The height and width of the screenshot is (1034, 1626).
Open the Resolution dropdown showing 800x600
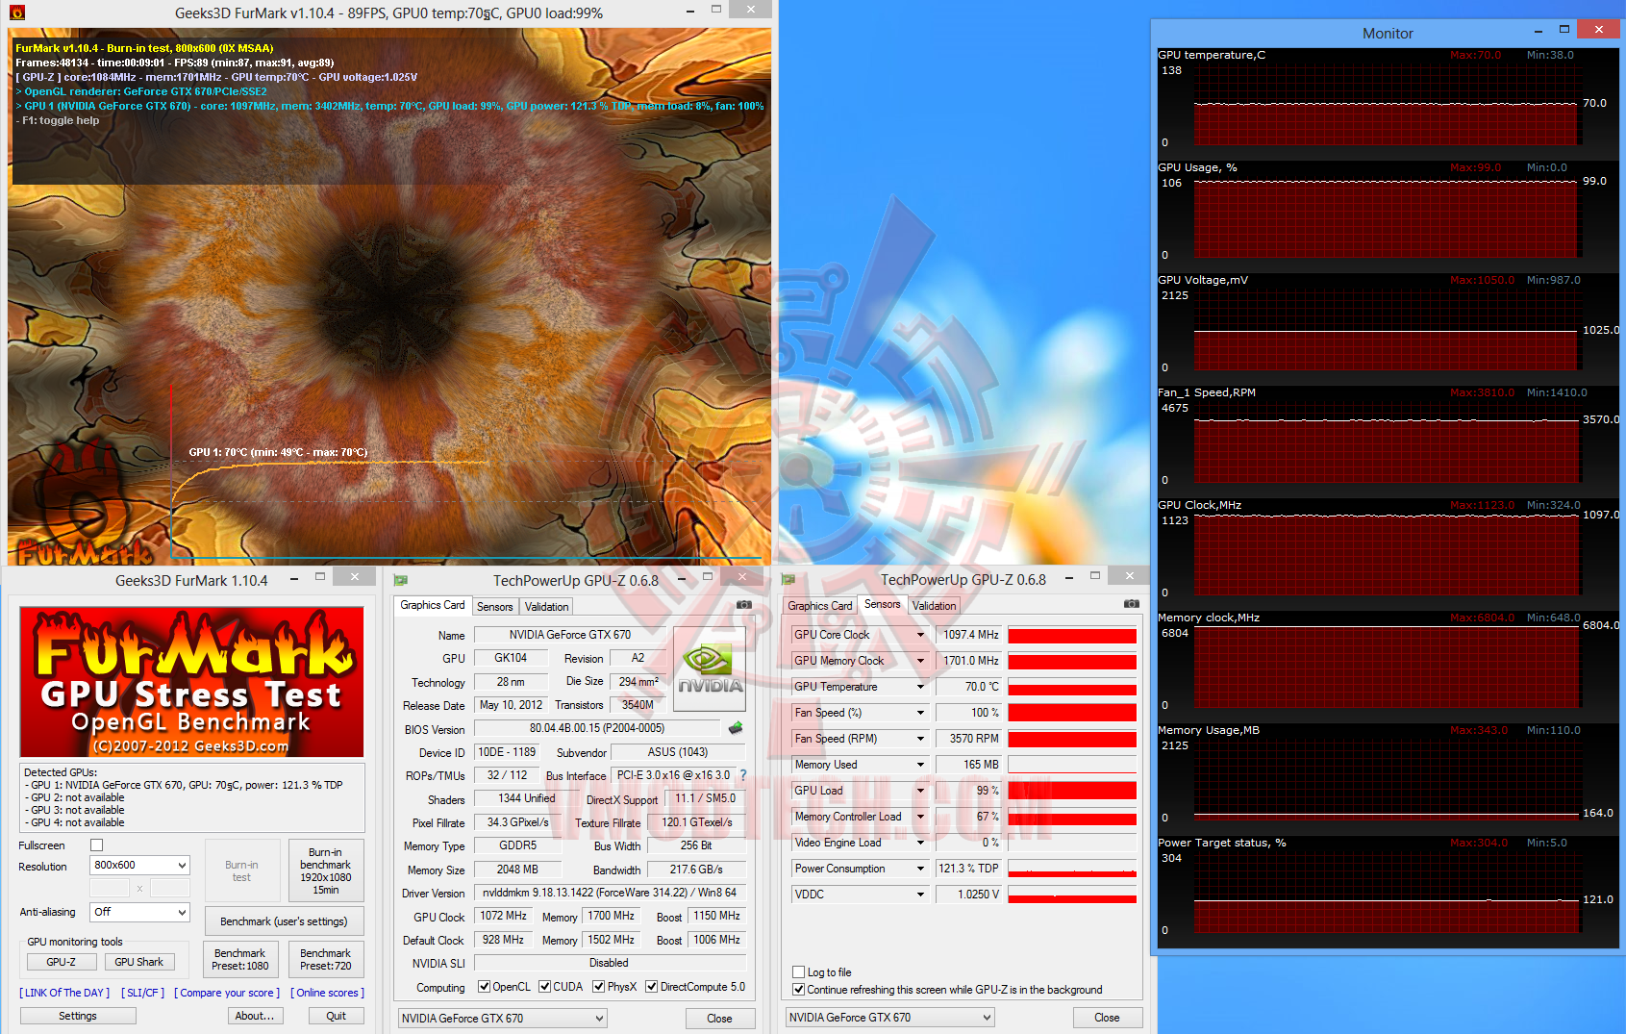(x=139, y=866)
